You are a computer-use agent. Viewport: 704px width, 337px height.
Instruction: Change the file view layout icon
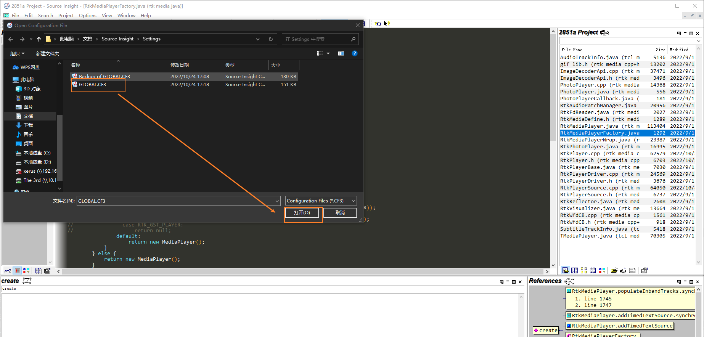point(320,53)
